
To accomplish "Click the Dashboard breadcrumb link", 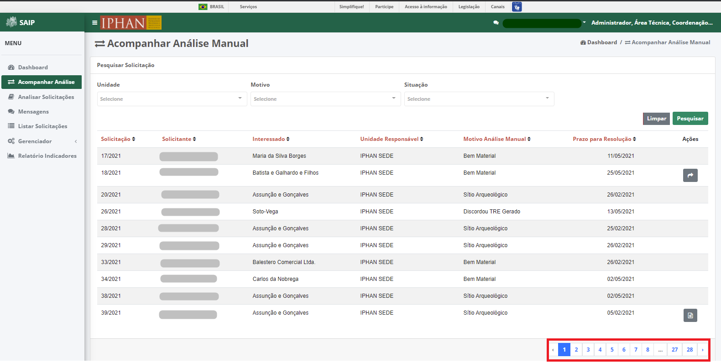I will (599, 42).
